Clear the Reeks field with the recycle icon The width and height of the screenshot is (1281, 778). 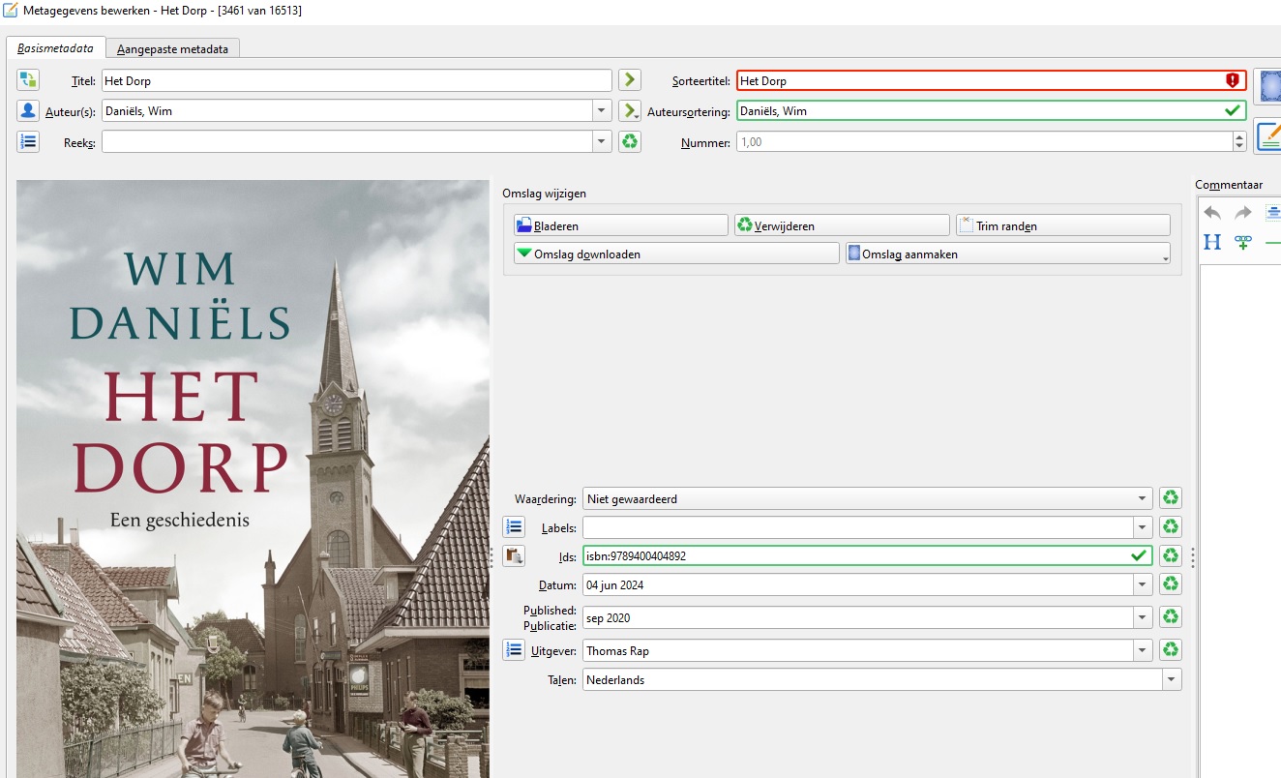click(630, 141)
